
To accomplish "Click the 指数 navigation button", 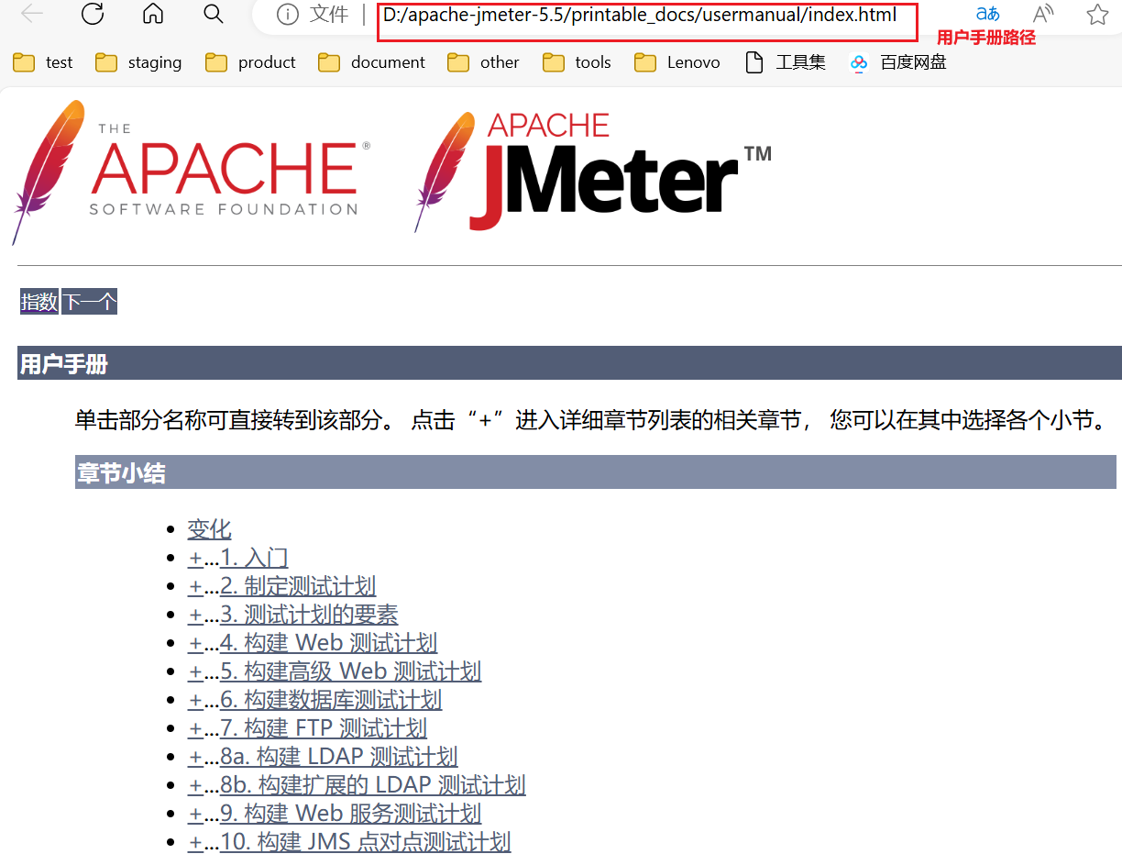I will pos(39,302).
